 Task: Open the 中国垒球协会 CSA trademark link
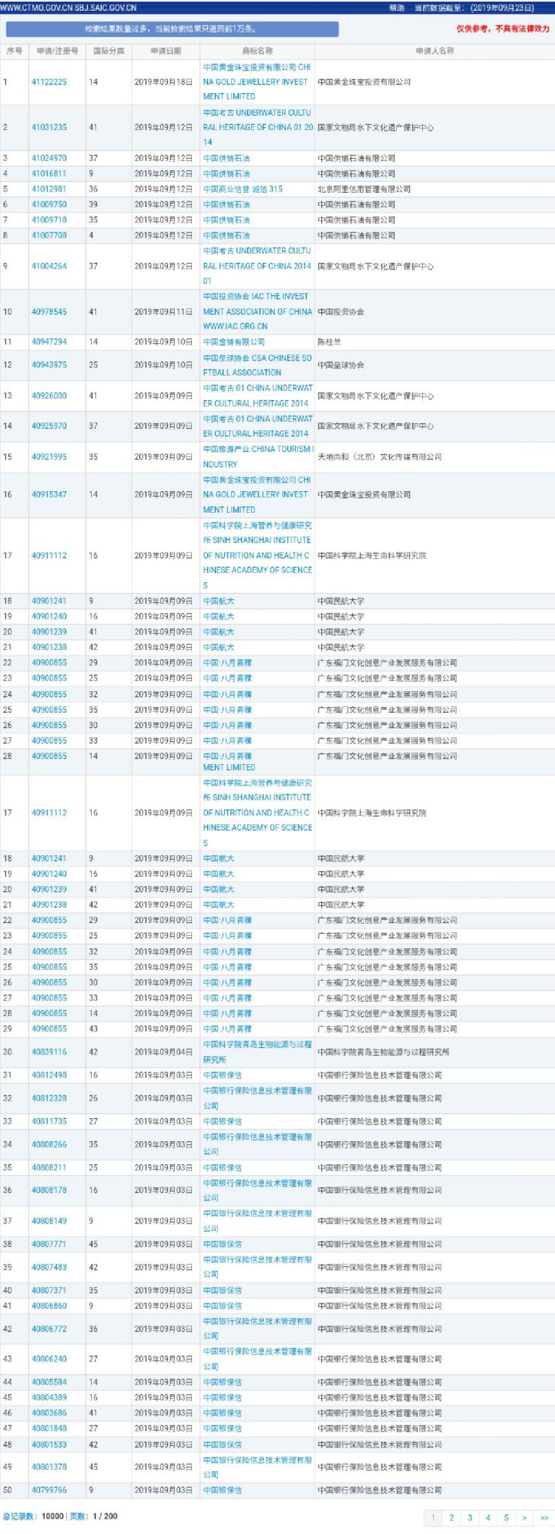[257, 365]
